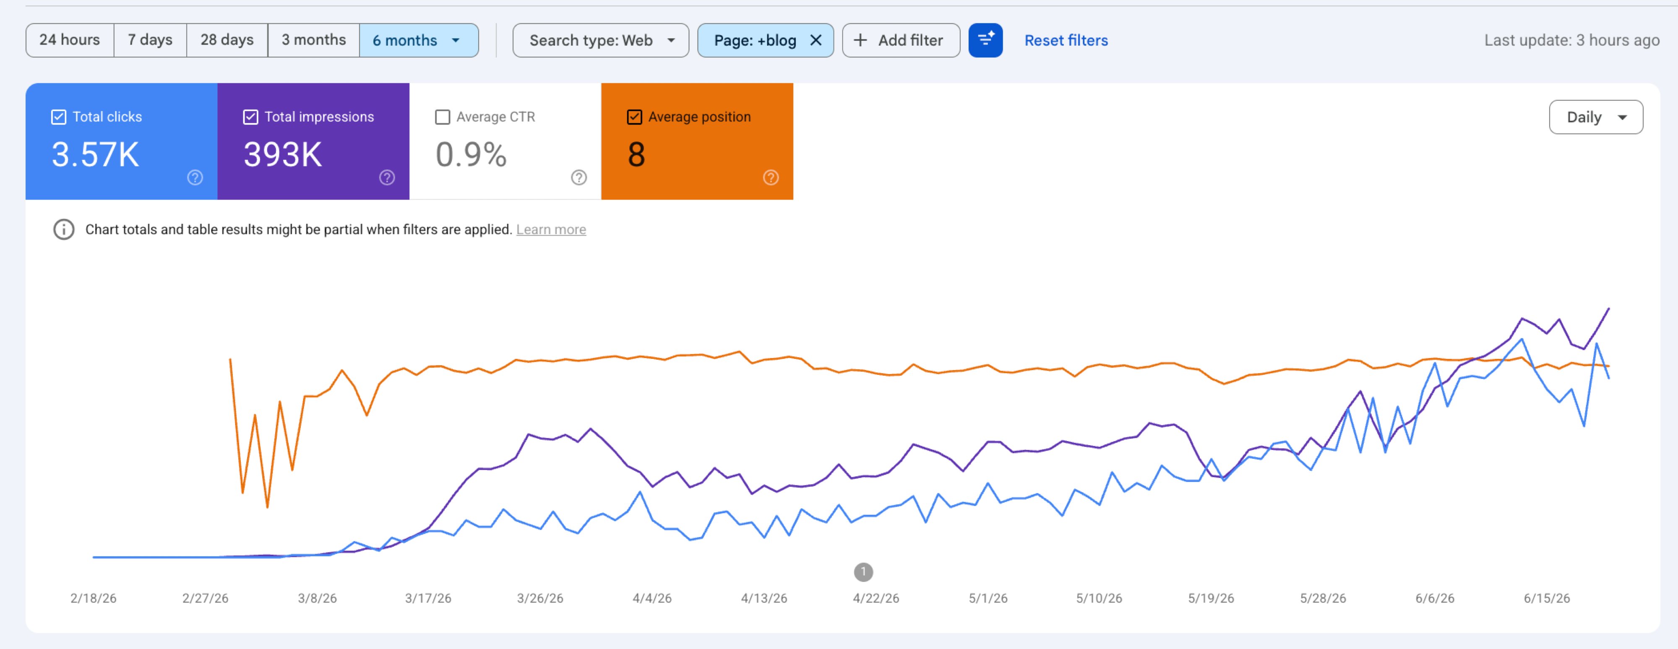Image resolution: width=1678 pixels, height=649 pixels.
Task: Open the 6 months date range dropdown
Action: (419, 40)
